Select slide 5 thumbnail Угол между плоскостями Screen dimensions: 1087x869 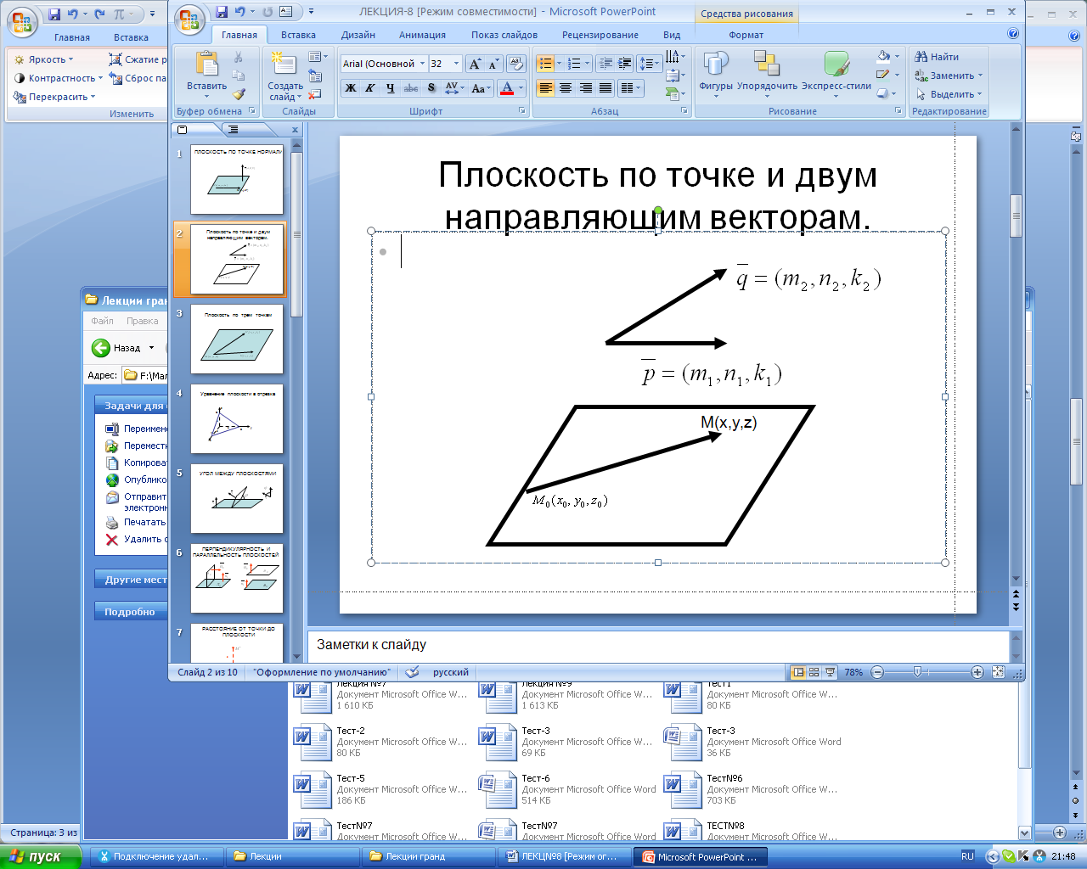tap(237, 499)
